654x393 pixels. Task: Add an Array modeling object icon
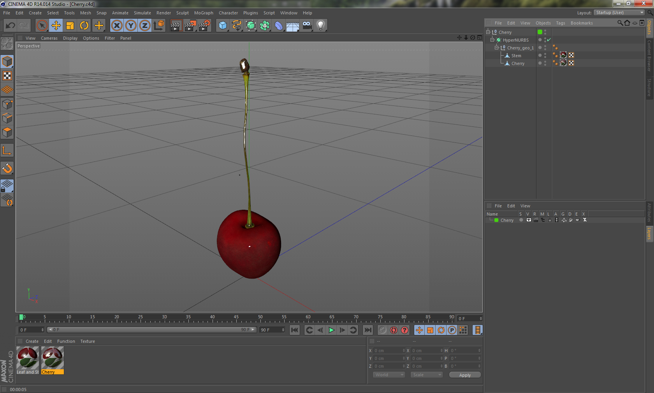tap(265, 26)
